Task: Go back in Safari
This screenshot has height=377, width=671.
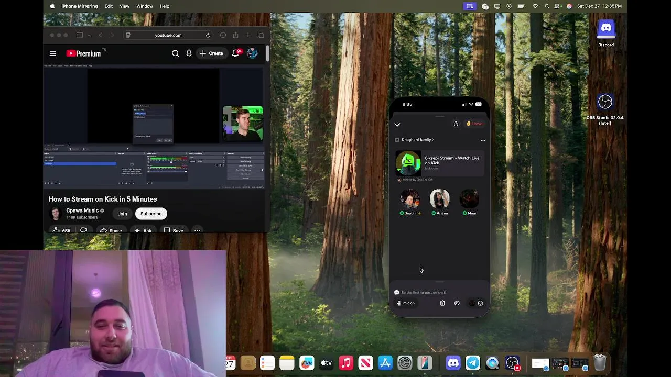Action: click(x=100, y=35)
